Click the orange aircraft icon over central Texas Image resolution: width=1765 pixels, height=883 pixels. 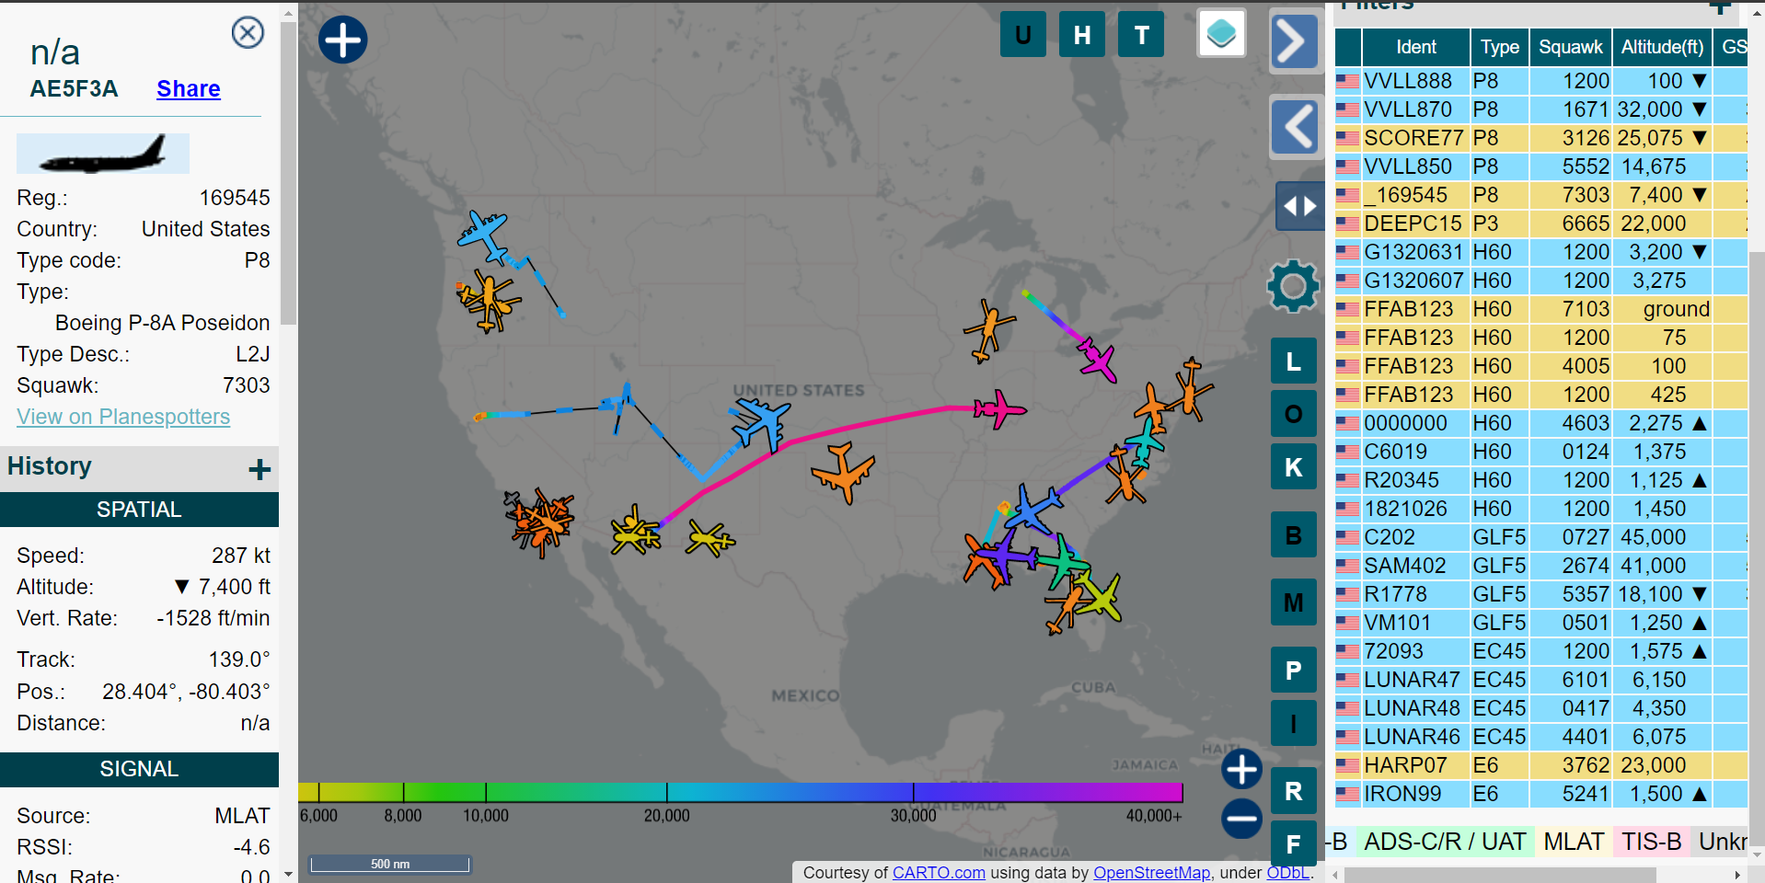pos(842,472)
